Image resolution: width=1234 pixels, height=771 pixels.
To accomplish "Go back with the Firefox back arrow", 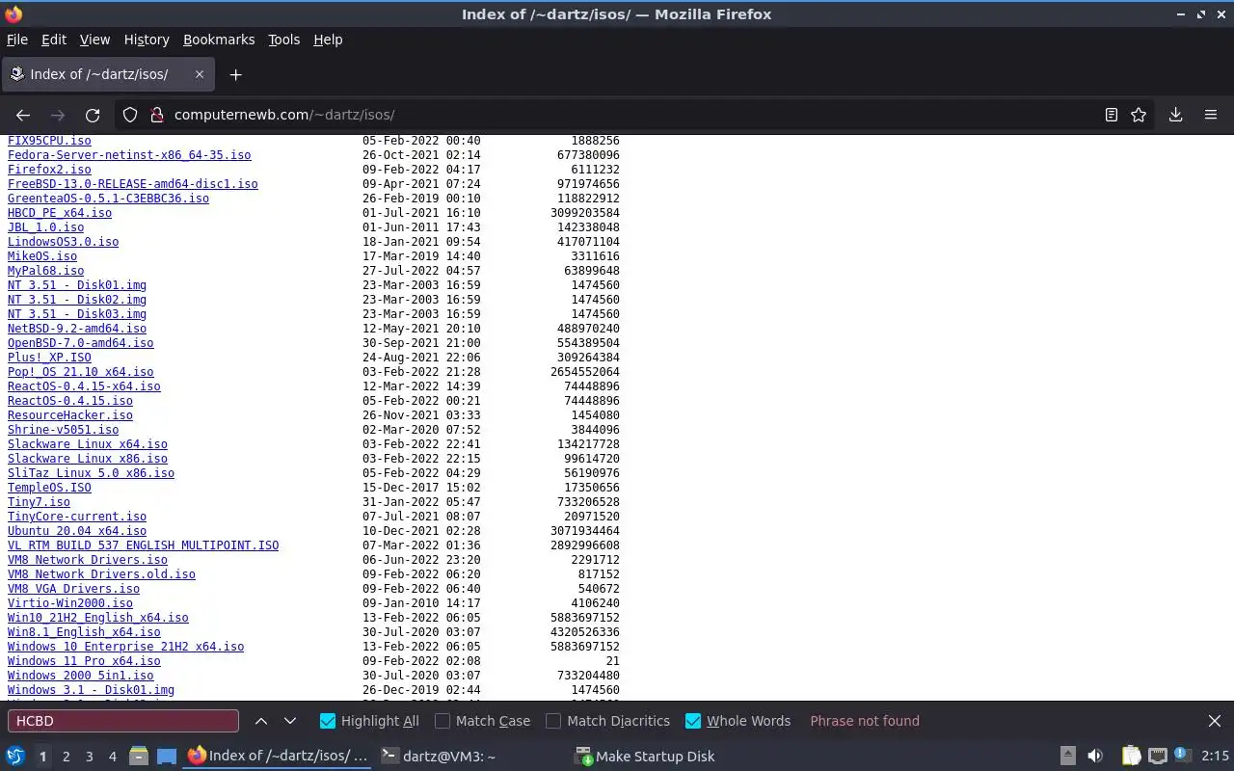I will click(x=23, y=115).
